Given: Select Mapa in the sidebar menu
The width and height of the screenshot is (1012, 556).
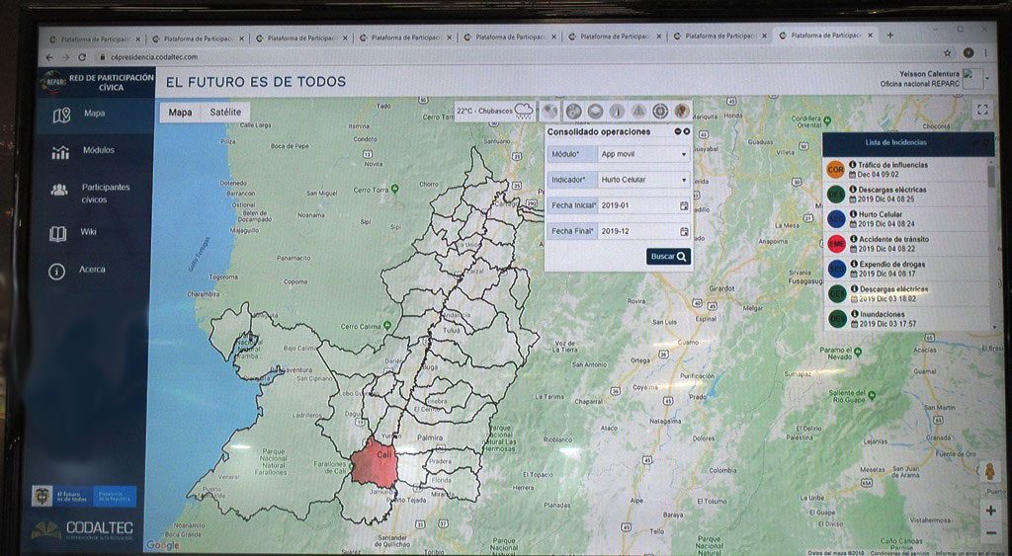Looking at the screenshot, I should point(94,114).
